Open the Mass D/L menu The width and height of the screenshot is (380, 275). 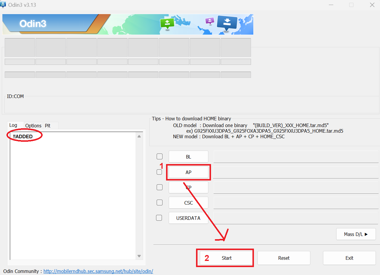click(x=356, y=234)
